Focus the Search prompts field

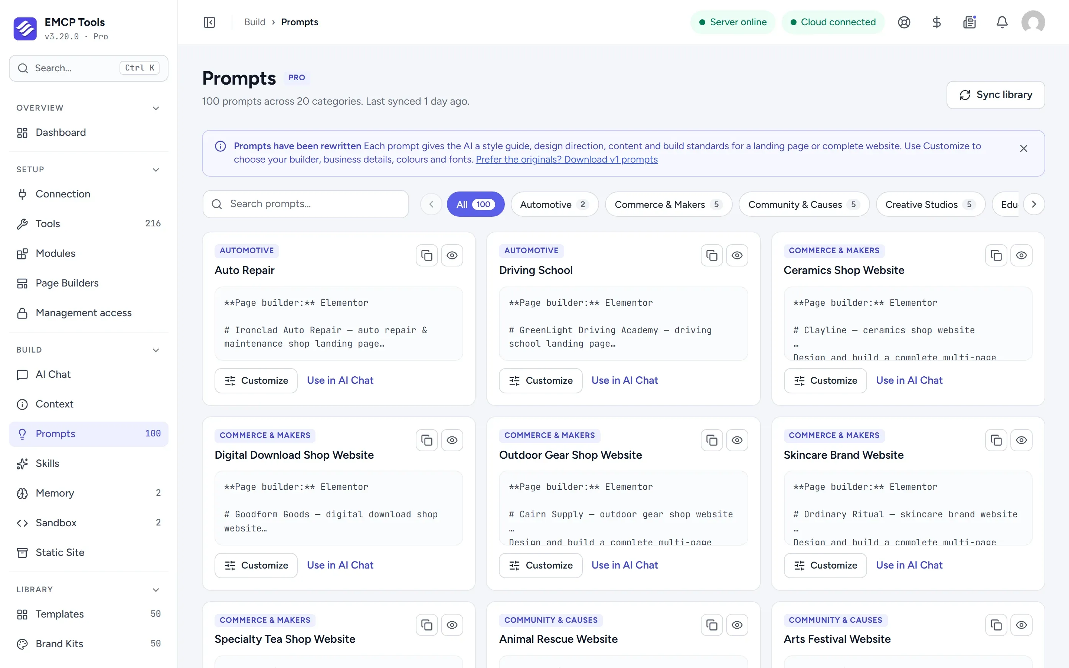(306, 204)
